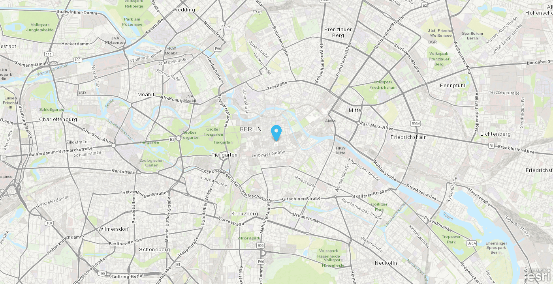The width and height of the screenshot is (553, 284).
Task: Select the Zoologischer Garten park label
Action: [x=151, y=163]
